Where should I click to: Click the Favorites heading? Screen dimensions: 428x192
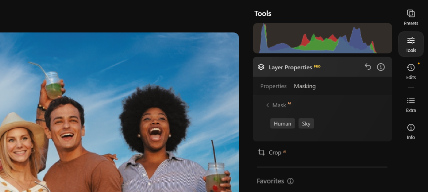pyautogui.click(x=270, y=181)
